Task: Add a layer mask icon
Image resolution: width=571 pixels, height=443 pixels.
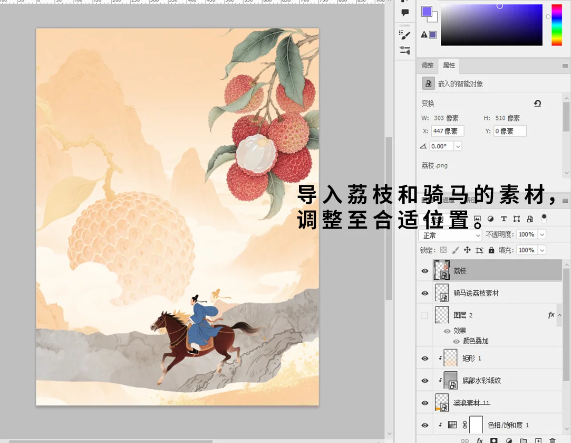Action: 494,440
